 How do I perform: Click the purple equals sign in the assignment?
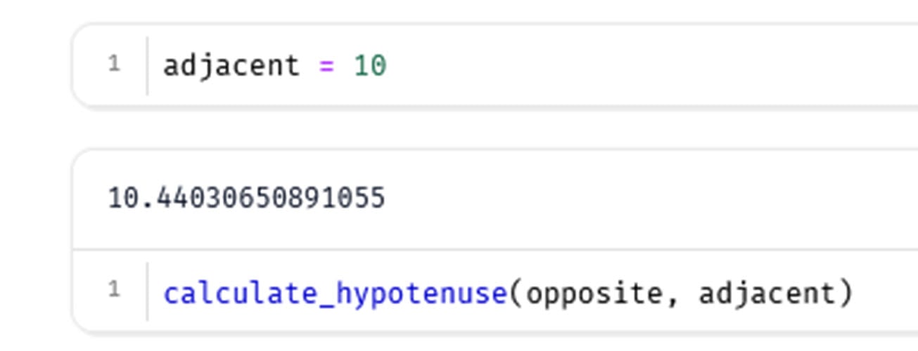[x=326, y=66]
